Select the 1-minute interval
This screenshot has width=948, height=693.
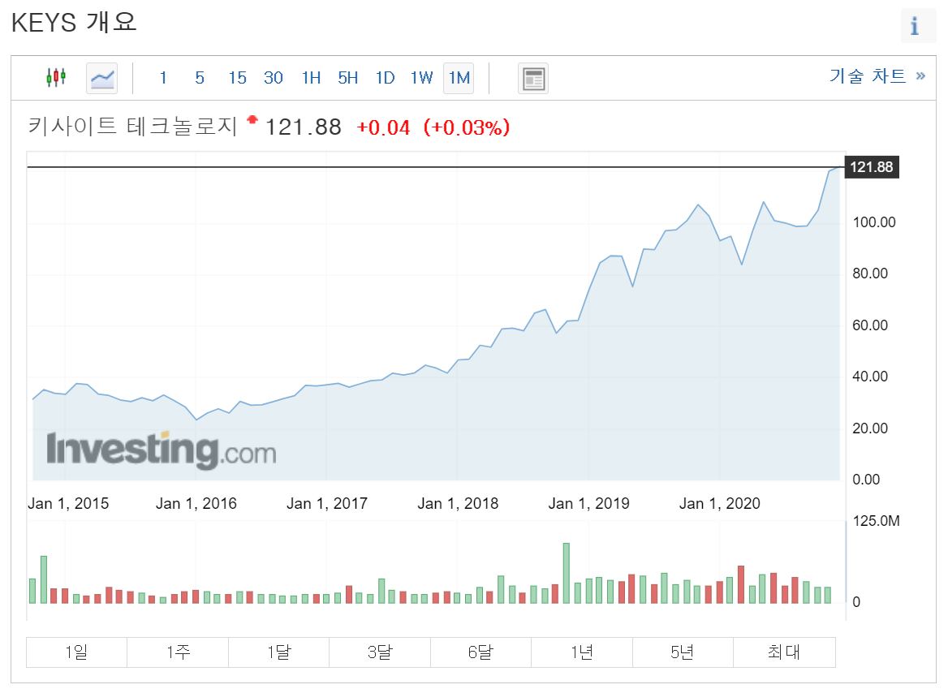[163, 78]
